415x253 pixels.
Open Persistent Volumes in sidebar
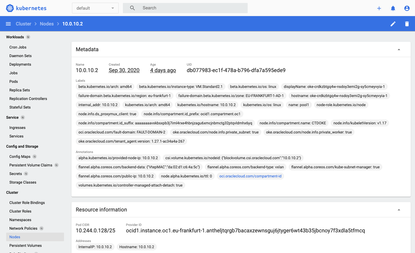tap(25, 245)
